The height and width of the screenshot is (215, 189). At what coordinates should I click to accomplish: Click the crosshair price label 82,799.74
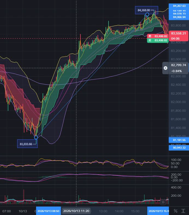178,65
